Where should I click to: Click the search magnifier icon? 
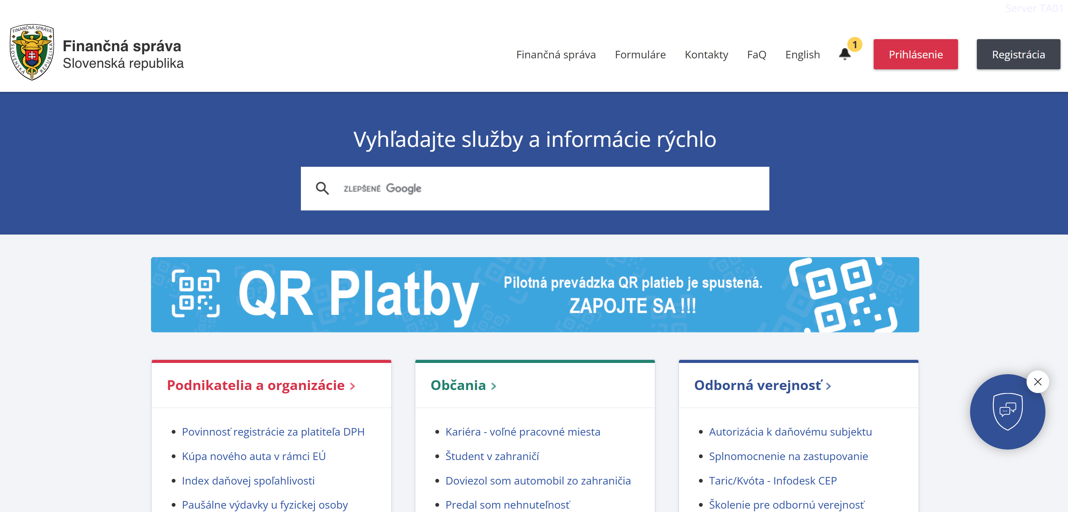point(322,188)
